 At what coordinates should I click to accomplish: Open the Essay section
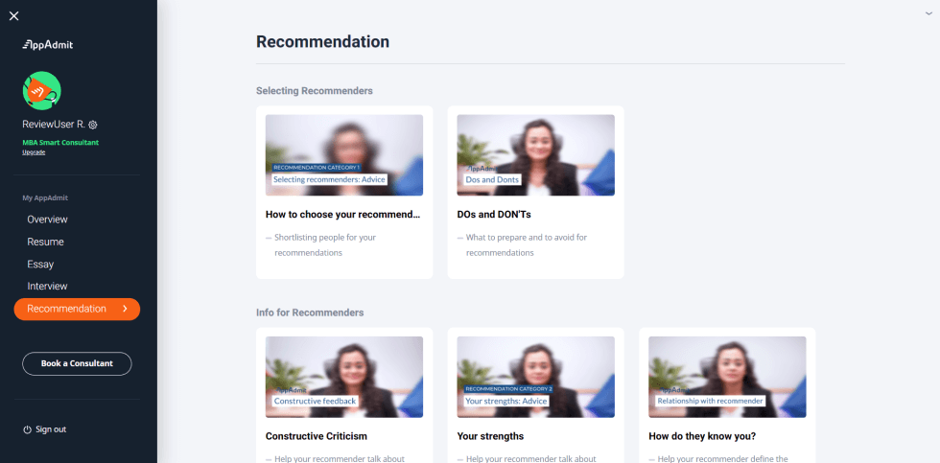(x=40, y=265)
